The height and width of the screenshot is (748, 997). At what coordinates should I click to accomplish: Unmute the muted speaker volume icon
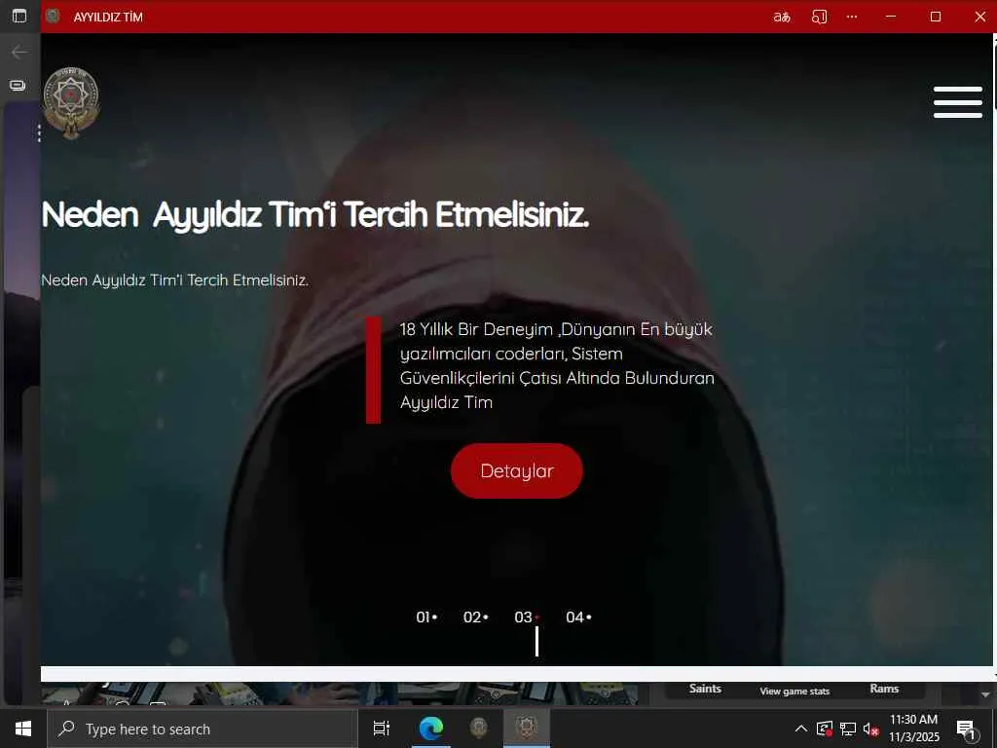(x=871, y=729)
